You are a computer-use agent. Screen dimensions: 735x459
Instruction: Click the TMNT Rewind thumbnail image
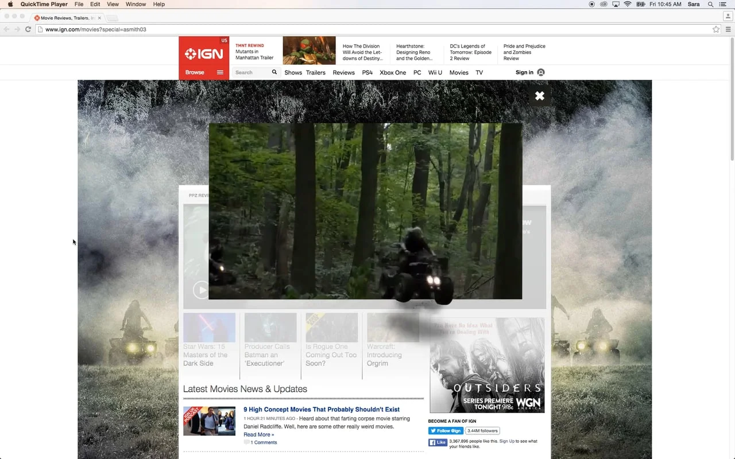309,50
